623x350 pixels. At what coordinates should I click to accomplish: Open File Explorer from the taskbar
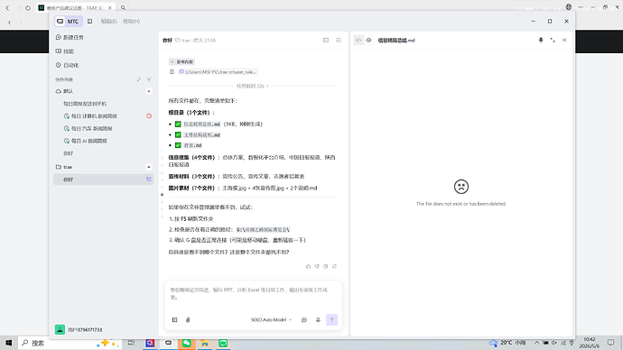205,343
